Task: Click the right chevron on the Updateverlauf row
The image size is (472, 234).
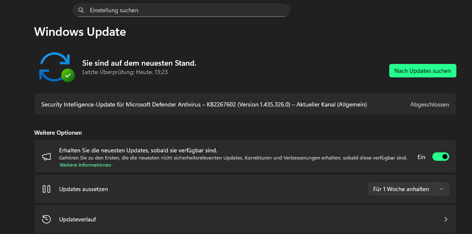Action: (x=446, y=219)
